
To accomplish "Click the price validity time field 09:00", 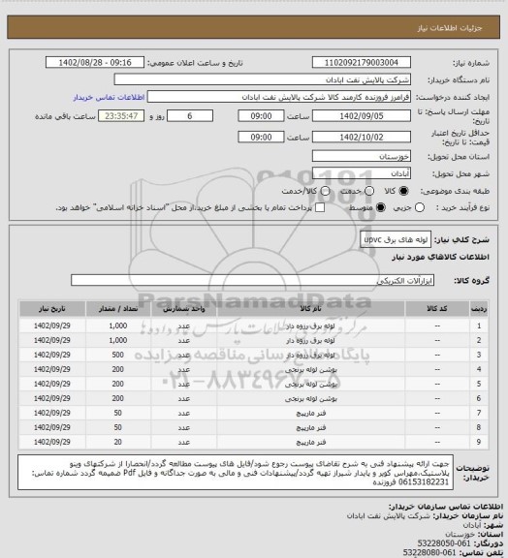I will click(x=261, y=137).
